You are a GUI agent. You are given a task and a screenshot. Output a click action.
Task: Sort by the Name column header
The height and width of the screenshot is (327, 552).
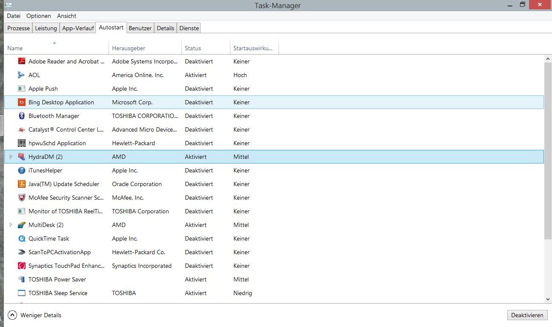[57, 48]
